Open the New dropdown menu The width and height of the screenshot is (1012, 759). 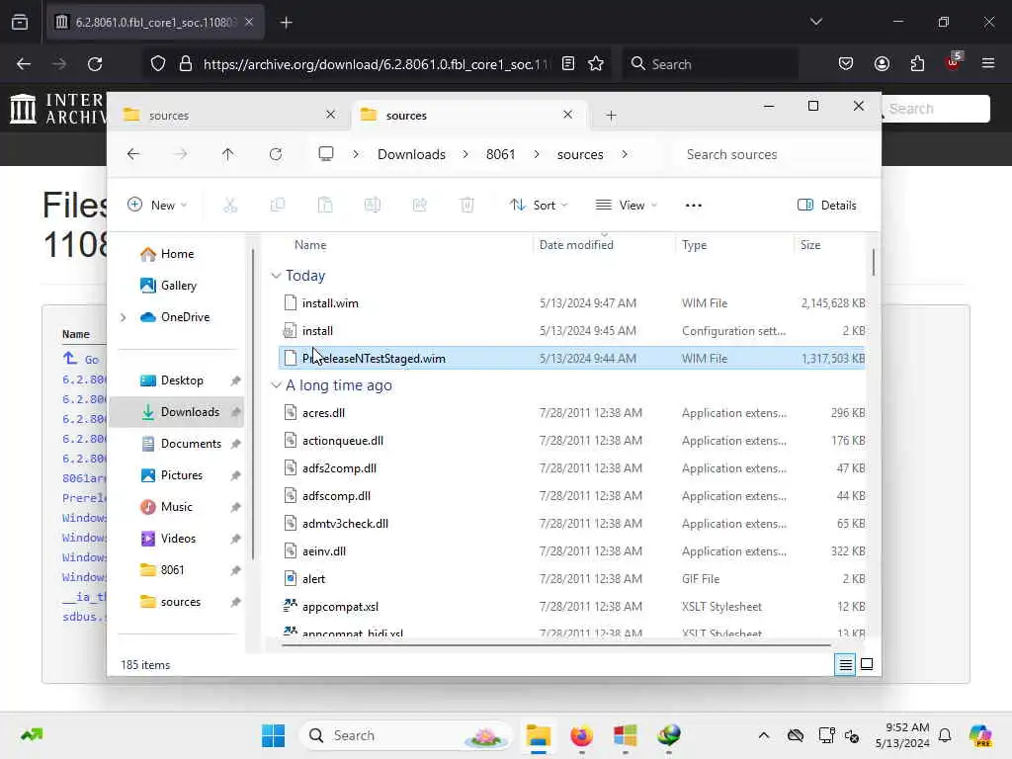pyautogui.click(x=157, y=206)
